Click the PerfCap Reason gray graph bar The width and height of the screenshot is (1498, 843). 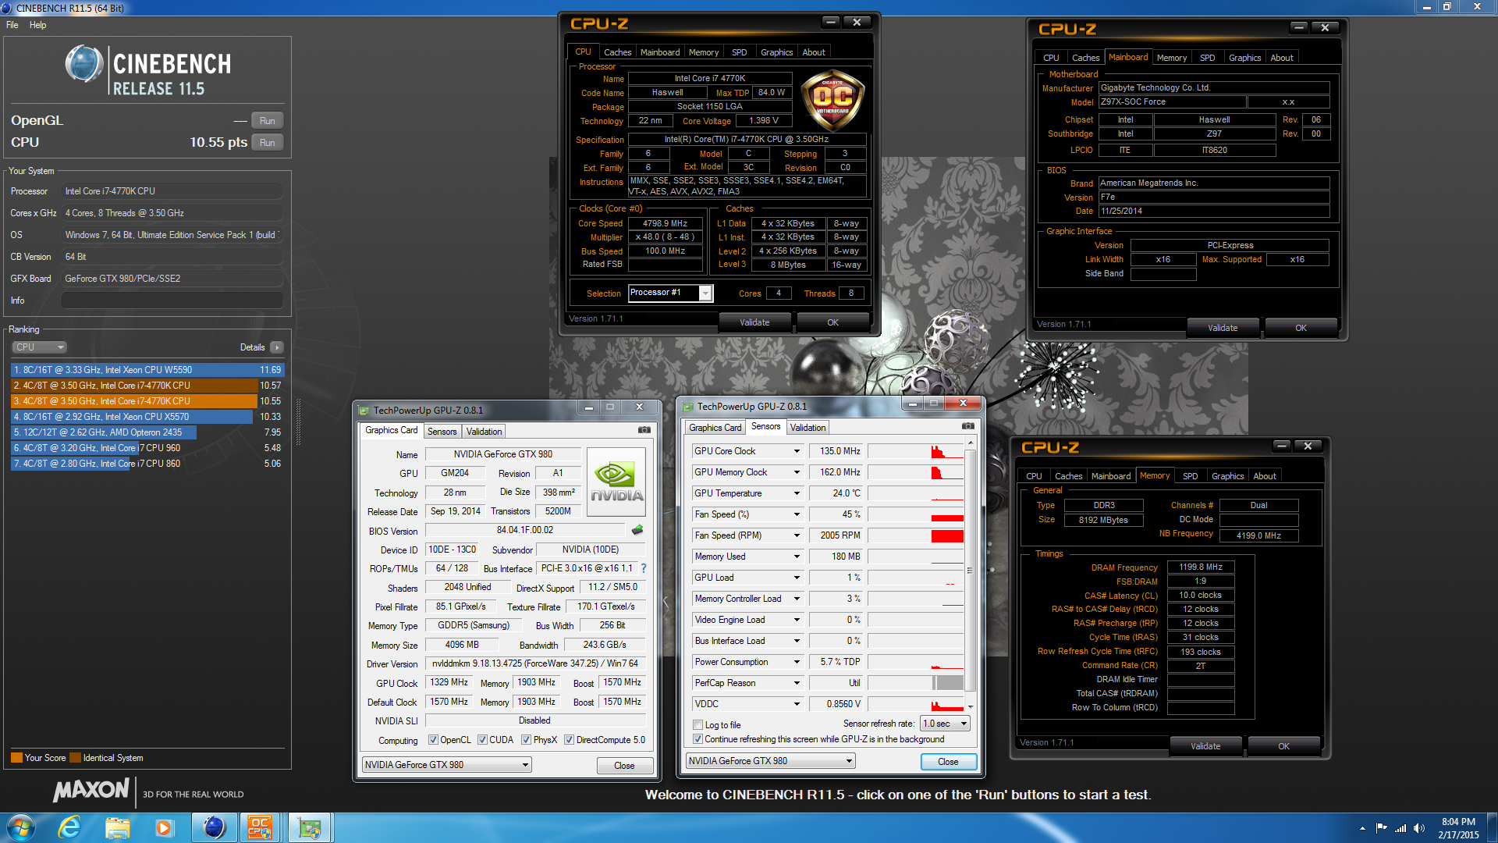[948, 683]
